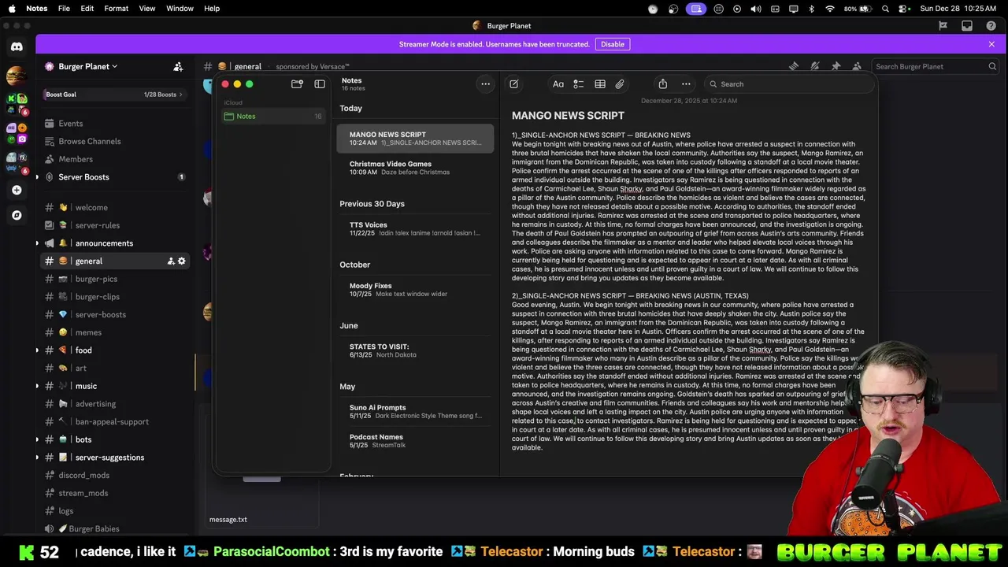Open the Notes text format (Aa) menu
The height and width of the screenshot is (567, 1008).
558,84
